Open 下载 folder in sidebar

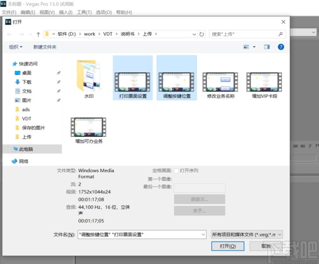23,82
